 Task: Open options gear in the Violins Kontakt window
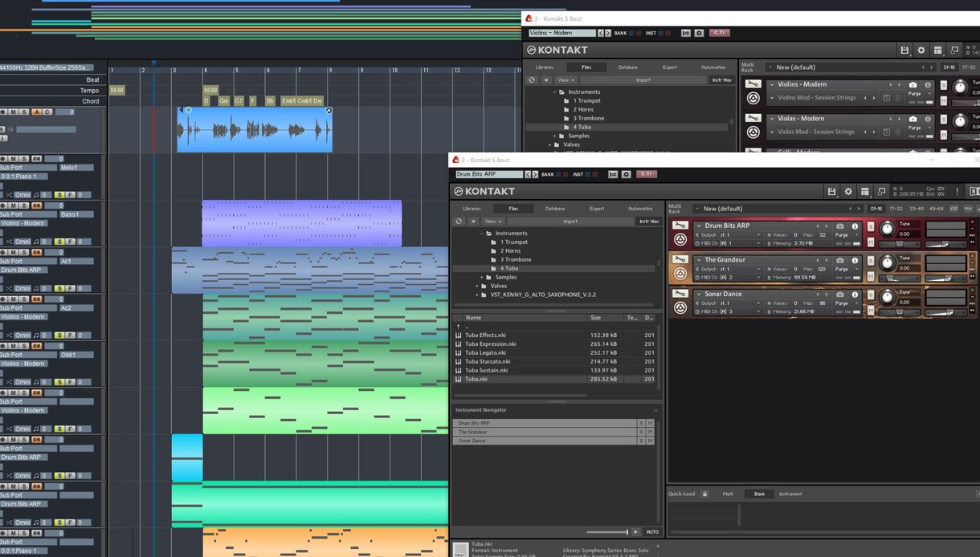coord(921,51)
